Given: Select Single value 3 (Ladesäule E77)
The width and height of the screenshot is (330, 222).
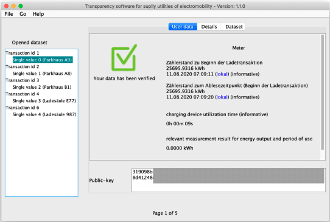Looking at the screenshot, I should 44,101.
